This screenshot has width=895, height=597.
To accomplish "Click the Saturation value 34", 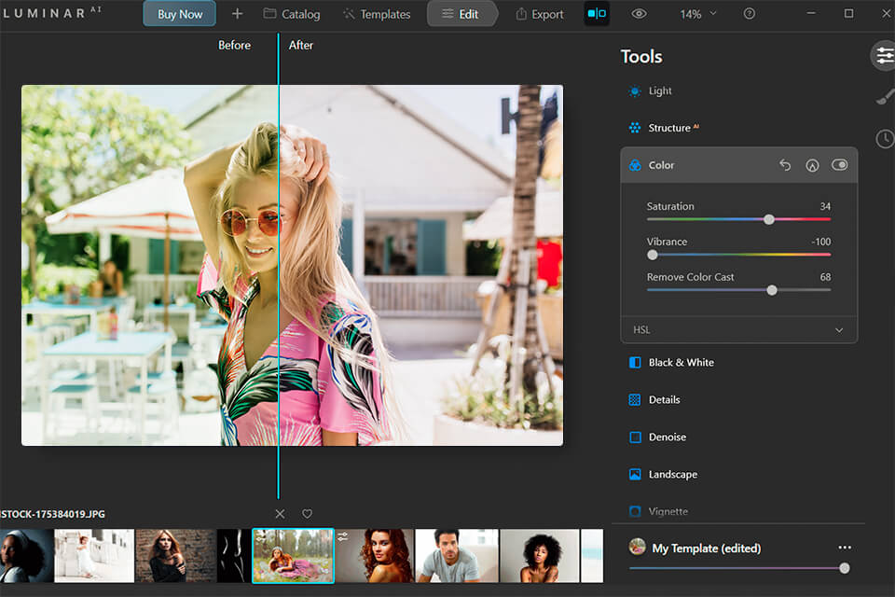I will (825, 206).
